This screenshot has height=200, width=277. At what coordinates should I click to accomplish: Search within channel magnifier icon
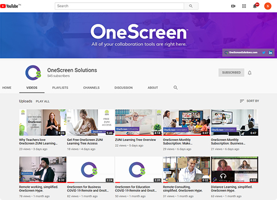[x=175, y=87]
